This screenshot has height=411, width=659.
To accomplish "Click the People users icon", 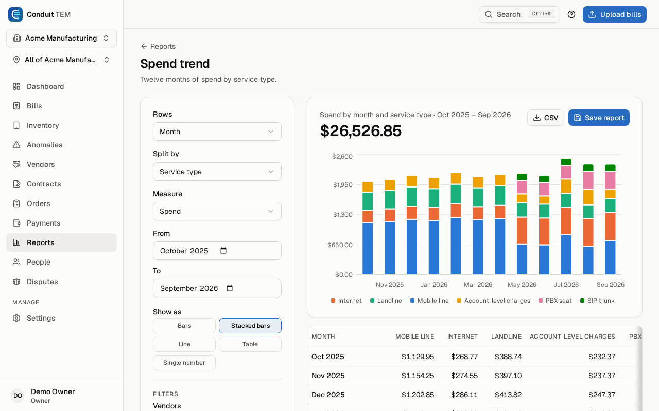I will point(16,262).
